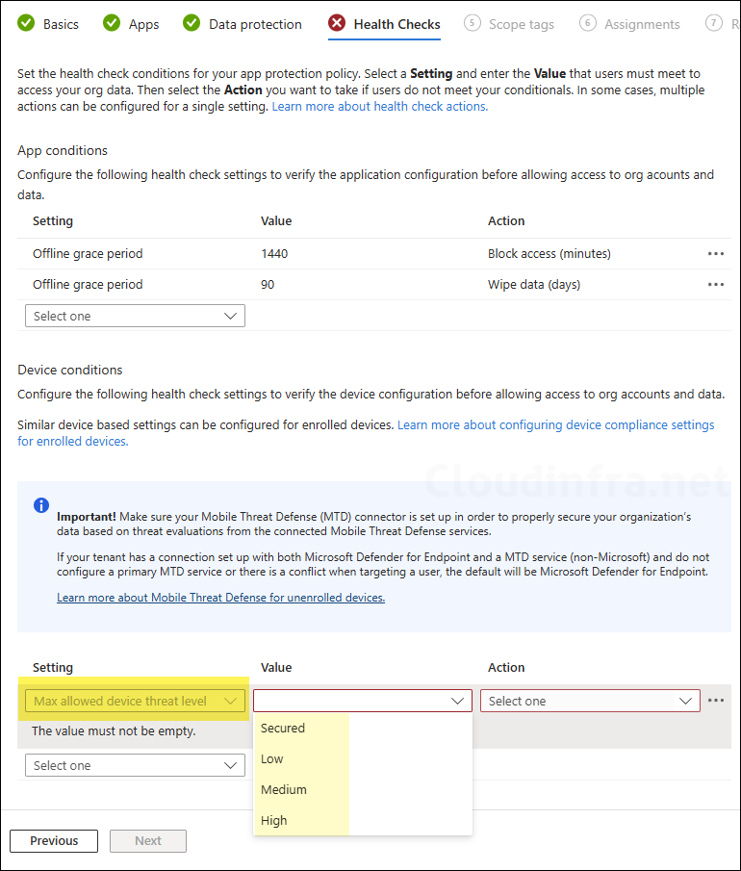Click Offline grace period in the 1440 row
The height and width of the screenshot is (871, 741).
click(x=88, y=254)
